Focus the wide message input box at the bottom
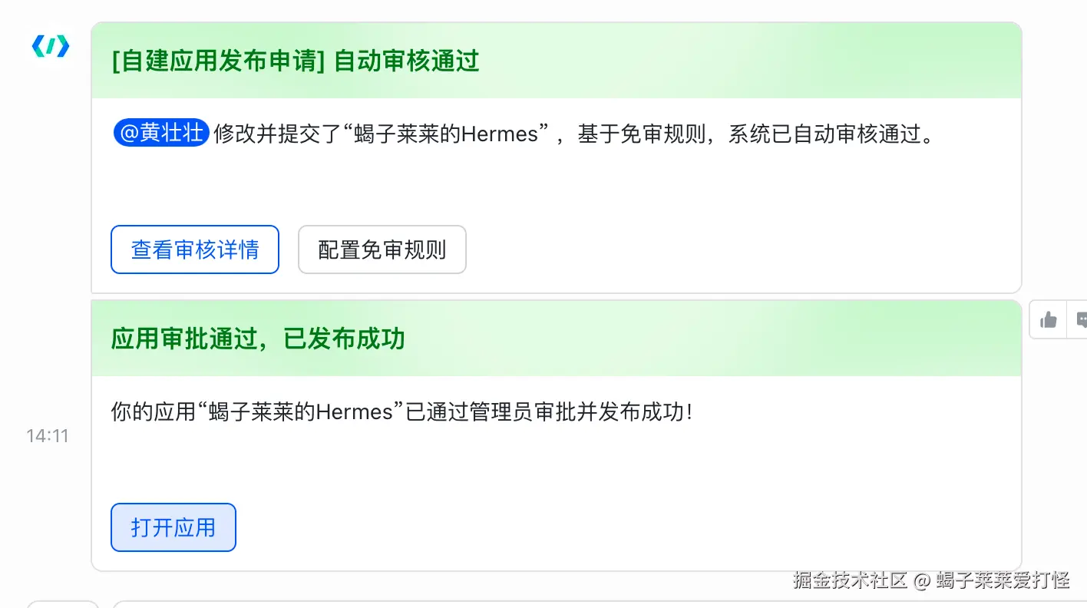 coord(599,604)
